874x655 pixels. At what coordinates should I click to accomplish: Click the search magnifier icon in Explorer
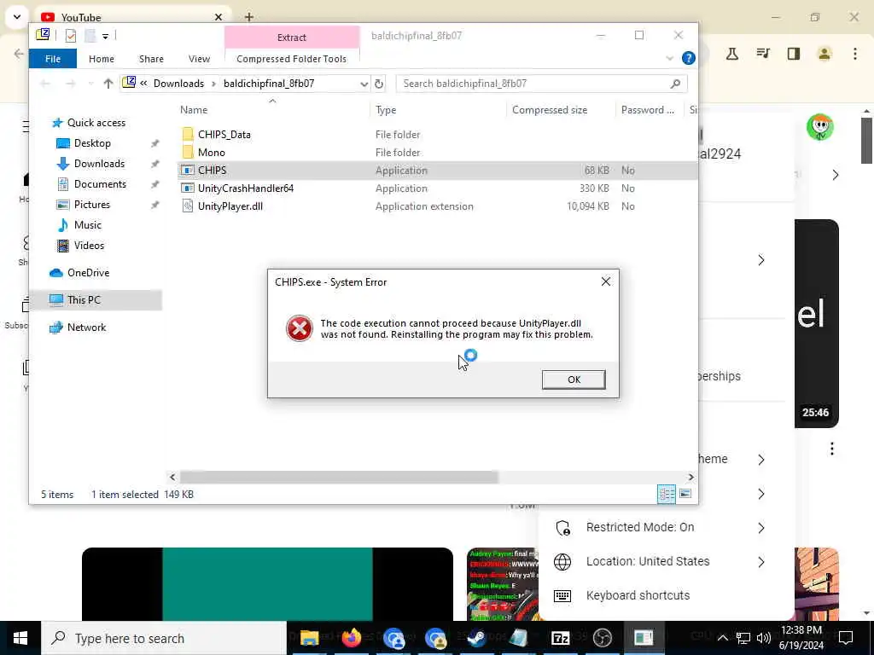pyautogui.click(x=675, y=84)
